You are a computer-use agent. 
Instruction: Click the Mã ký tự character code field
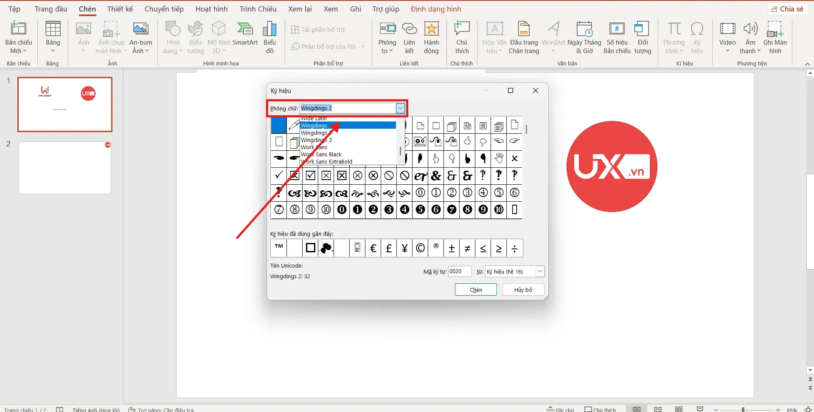point(460,271)
